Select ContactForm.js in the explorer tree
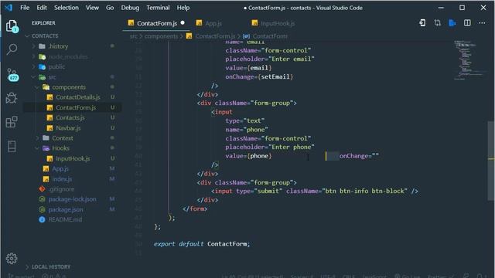 (x=76, y=107)
